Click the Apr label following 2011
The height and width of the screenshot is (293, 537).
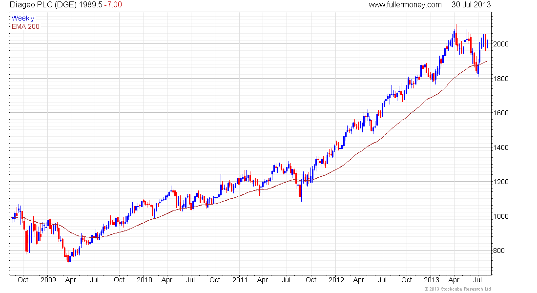point(262,280)
